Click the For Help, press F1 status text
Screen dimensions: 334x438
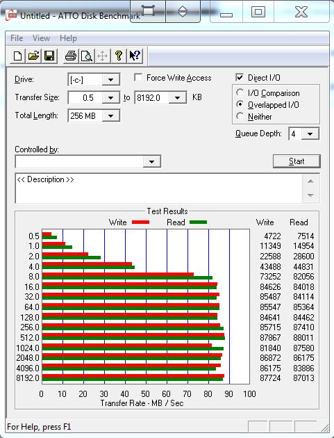(x=39, y=427)
